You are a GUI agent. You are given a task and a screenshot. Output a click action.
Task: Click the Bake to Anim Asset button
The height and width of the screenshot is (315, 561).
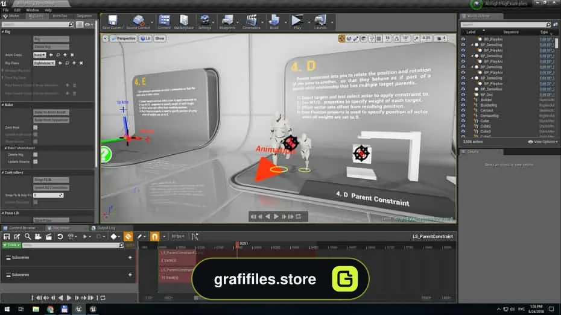tap(51, 113)
